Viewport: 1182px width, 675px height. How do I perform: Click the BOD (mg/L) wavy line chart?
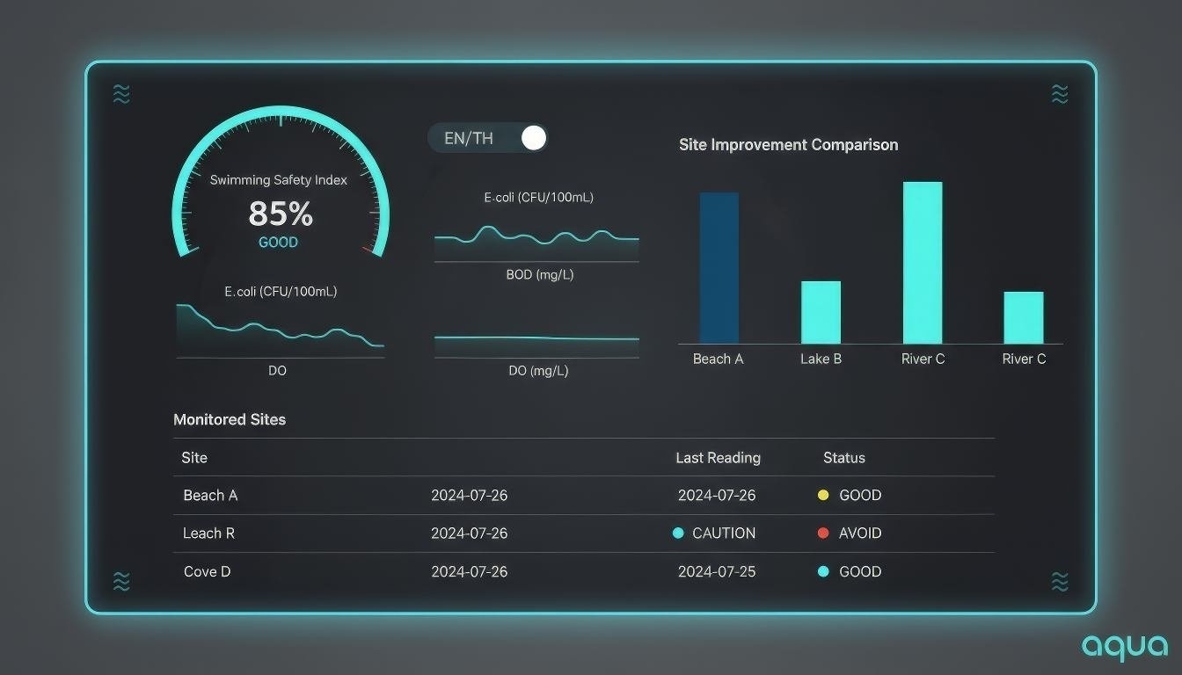tap(536, 238)
